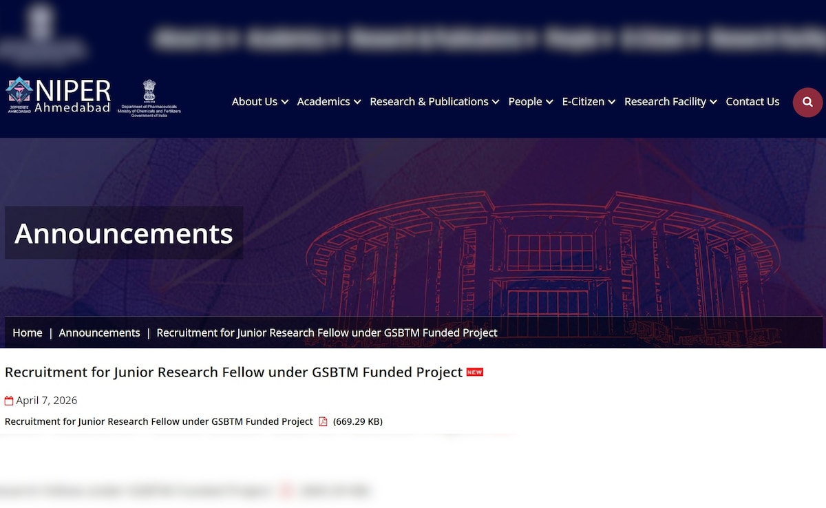Screen dimensions: 826x508
Task: Open the Recruitment for Junior Research Fellow PDF link
Action: click(159, 421)
